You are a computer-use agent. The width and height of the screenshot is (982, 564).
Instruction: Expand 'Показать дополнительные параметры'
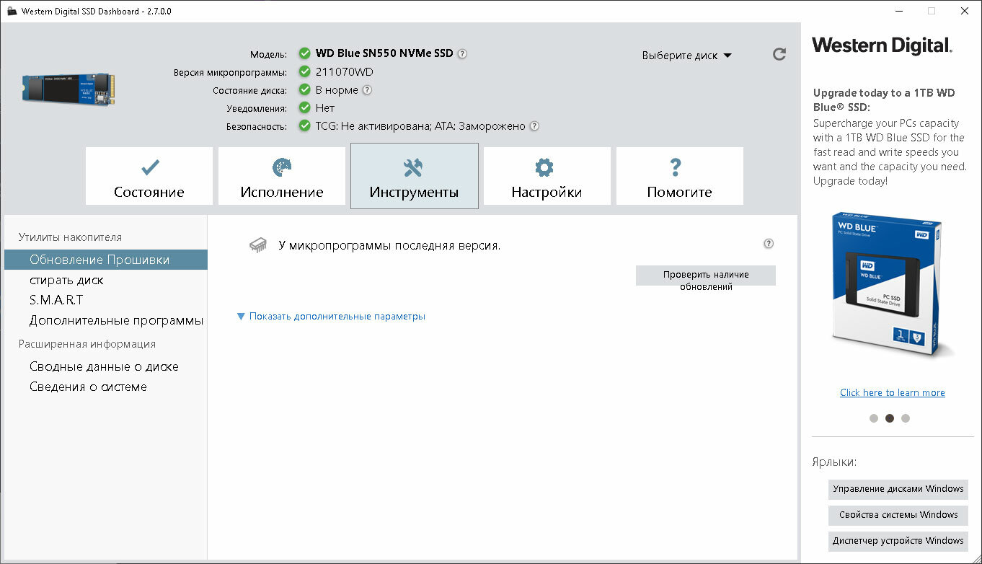point(331,316)
